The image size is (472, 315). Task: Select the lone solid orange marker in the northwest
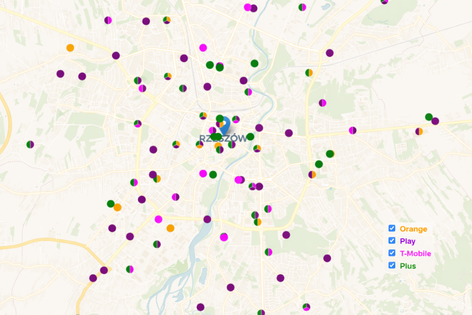pos(70,48)
